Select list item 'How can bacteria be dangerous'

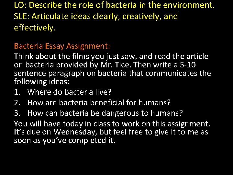pyautogui.click(x=105, y=113)
